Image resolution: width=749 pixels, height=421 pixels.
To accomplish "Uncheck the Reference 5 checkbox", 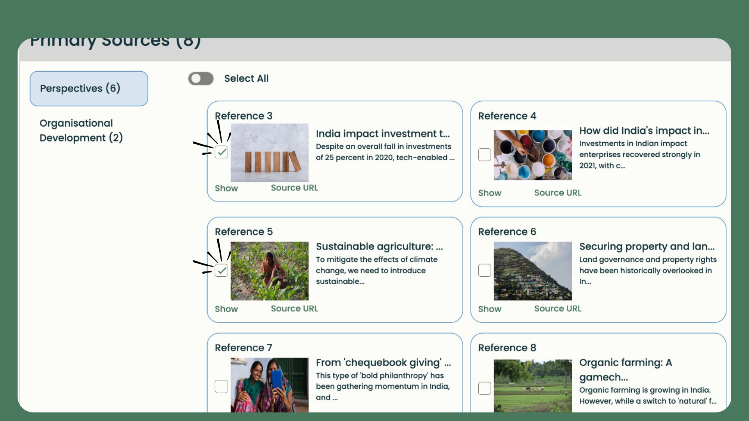I will 221,271.
